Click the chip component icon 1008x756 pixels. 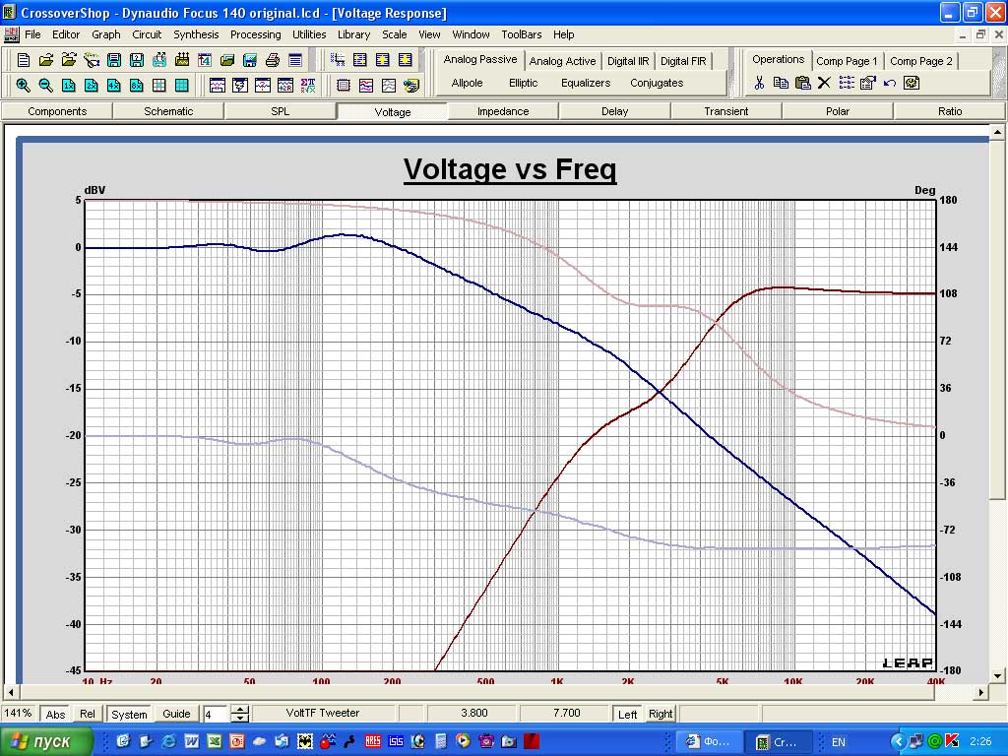(344, 85)
